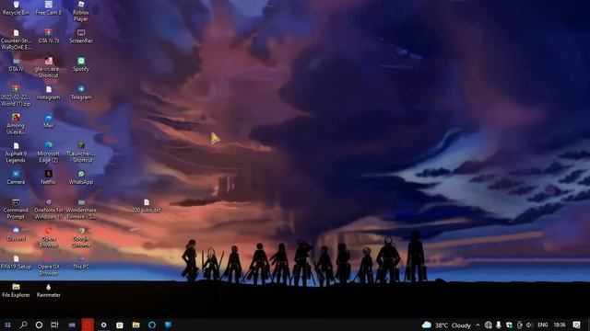This screenshot has height=331, width=590.
Task: Select the Roblox Player desktop icon
Action: 81,11
